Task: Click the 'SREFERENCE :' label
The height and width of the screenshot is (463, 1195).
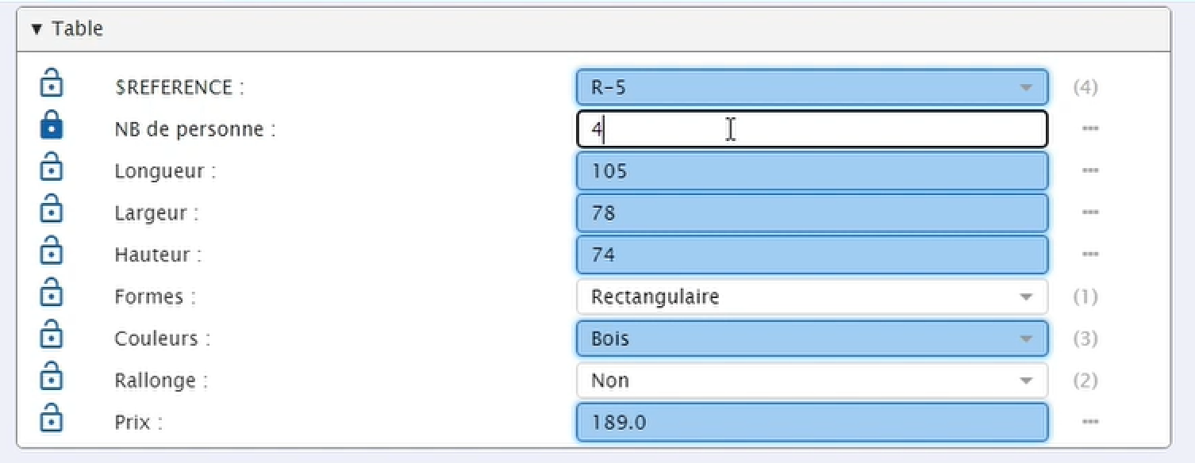Action: pyautogui.click(x=179, y=87)
